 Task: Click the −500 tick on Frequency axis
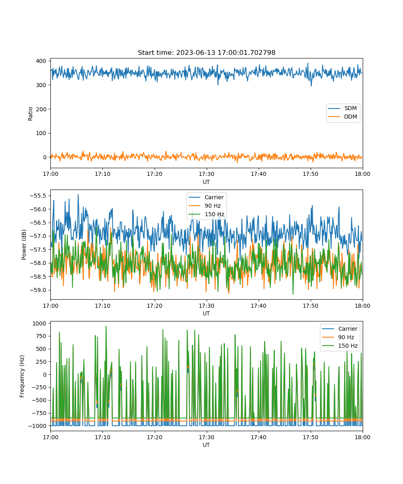(x=39, y=401)
